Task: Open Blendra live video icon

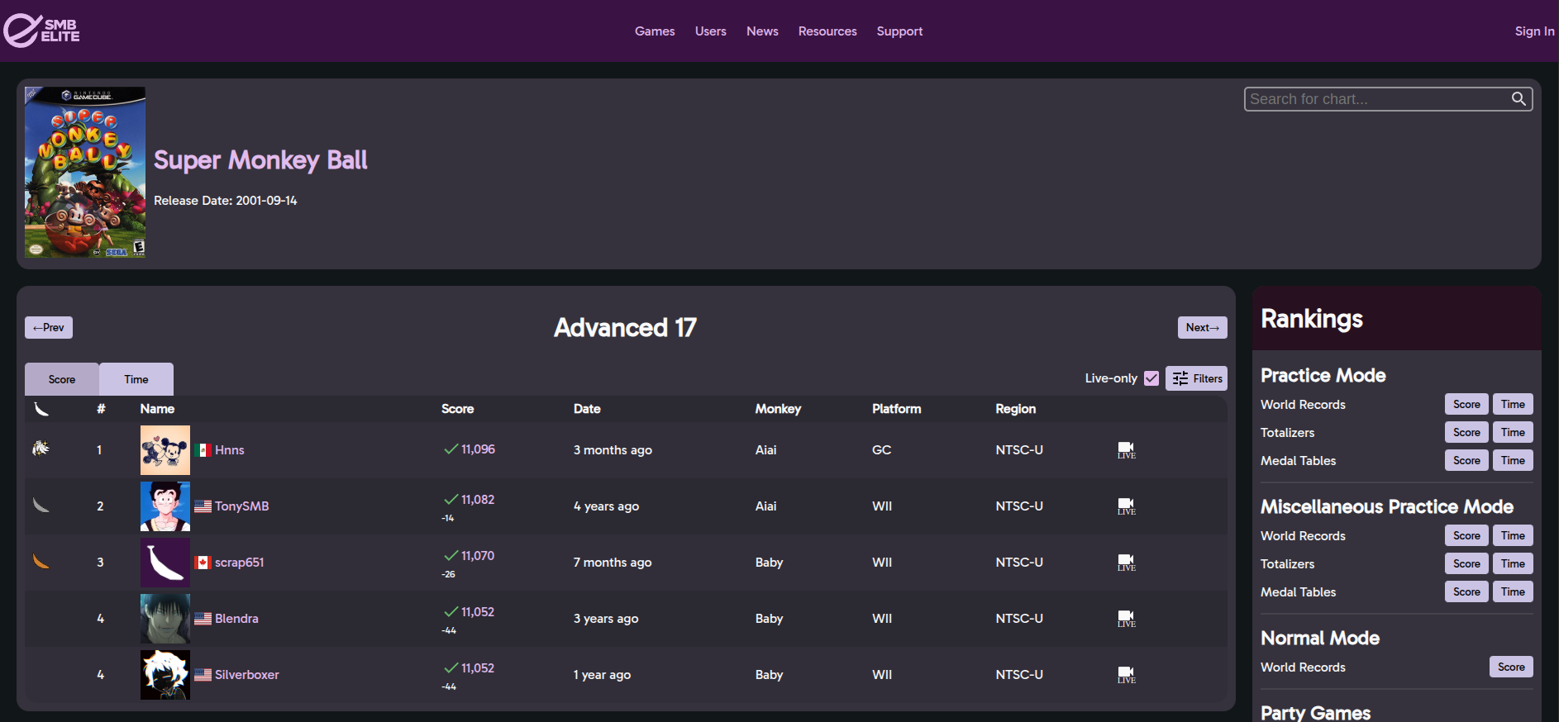Action: tap(1127, 619)
